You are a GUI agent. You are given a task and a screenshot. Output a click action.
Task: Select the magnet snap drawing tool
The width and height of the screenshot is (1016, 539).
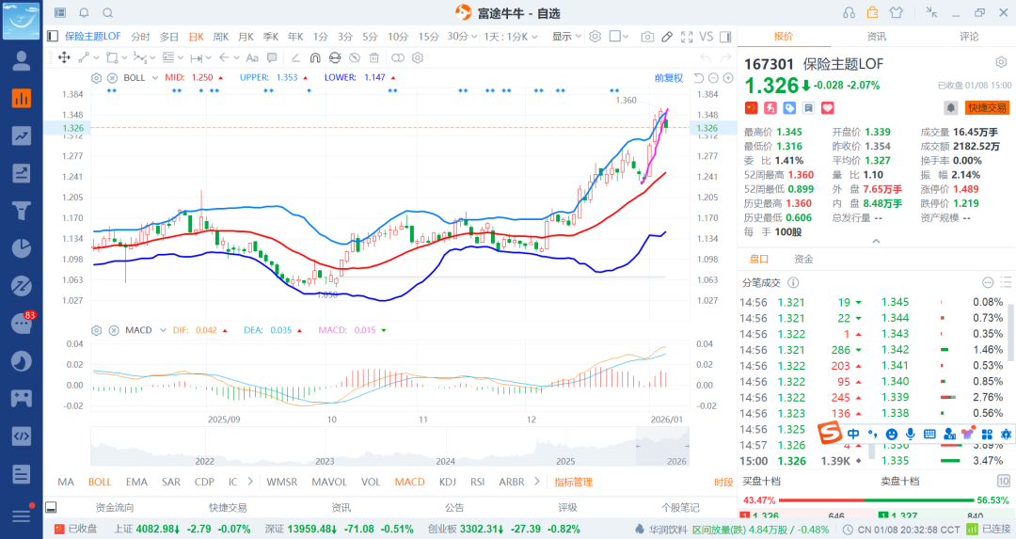[312, 57]
